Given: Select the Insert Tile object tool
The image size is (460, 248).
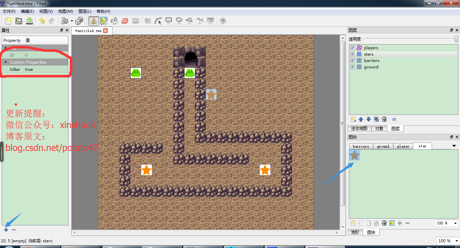Looking at the screenshot, I should tap(210, 21).
